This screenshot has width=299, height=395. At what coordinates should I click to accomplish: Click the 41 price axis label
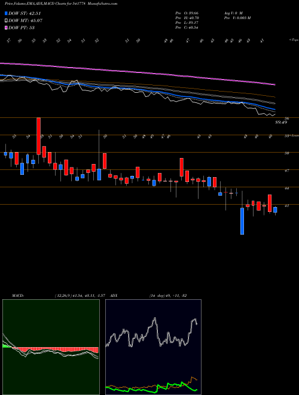286,205
